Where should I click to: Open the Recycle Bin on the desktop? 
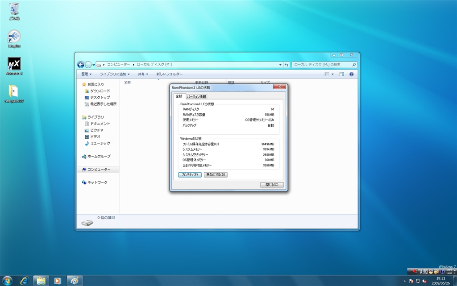coord(14,9)
